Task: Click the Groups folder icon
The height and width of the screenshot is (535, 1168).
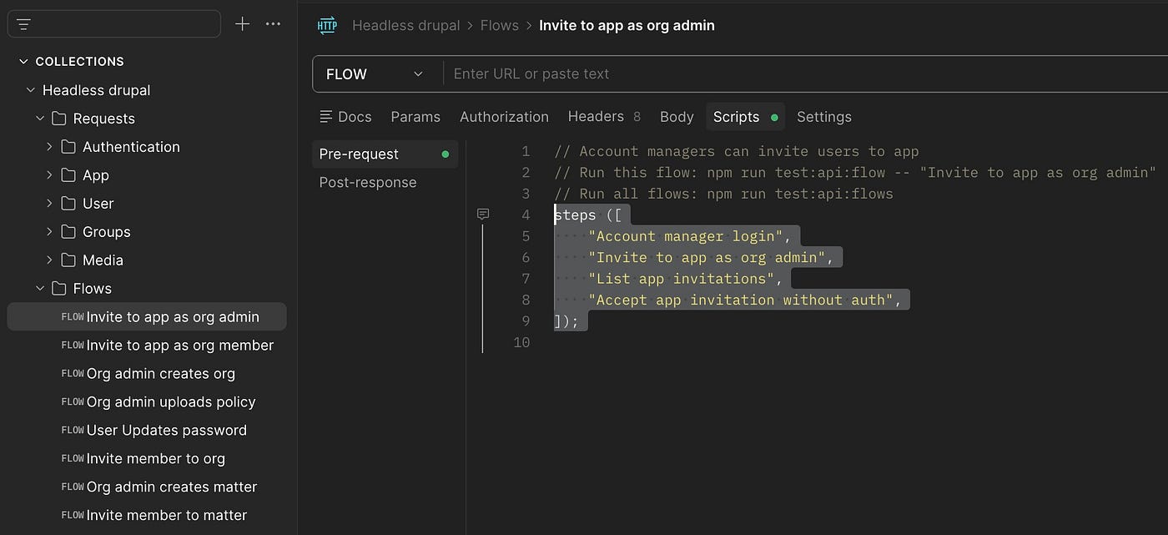Action: 68,232
